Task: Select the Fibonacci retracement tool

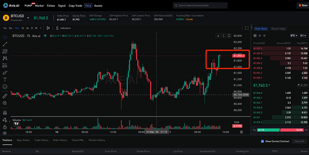Action: click(x=5, y=51)
